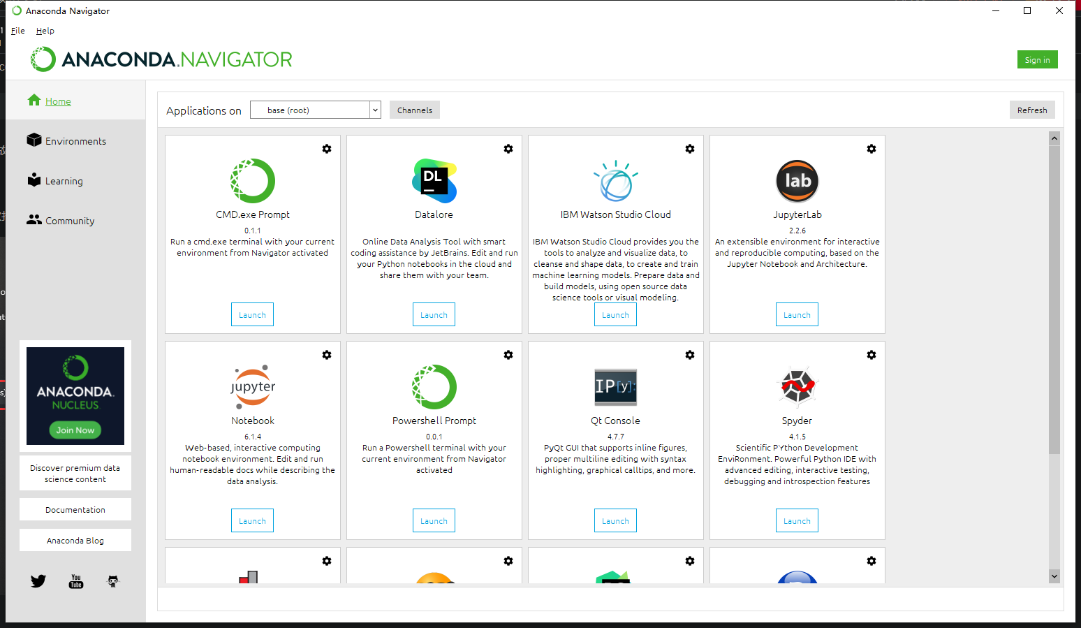Screen dimensions: 1081x628
Task: Open the Help menu
Action: pyautogui.click(x=45, y=31)
